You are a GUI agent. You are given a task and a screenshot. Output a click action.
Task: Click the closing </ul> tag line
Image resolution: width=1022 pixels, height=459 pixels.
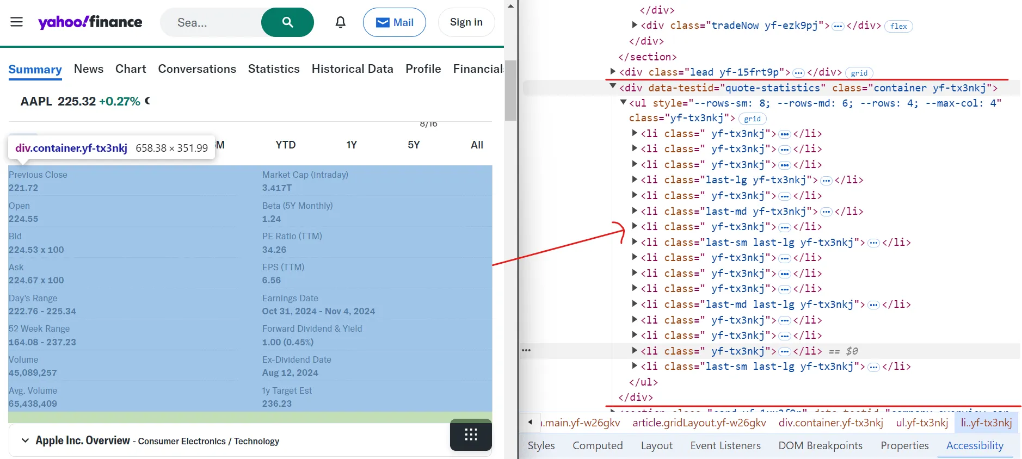pos(643,382)
